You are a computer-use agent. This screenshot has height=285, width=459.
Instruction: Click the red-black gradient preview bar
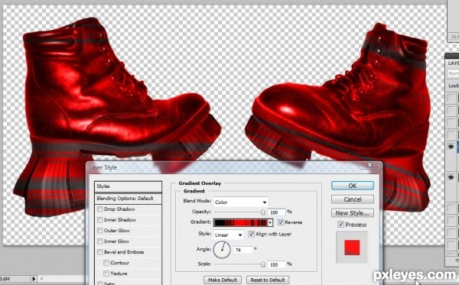[x=241, y=223]
